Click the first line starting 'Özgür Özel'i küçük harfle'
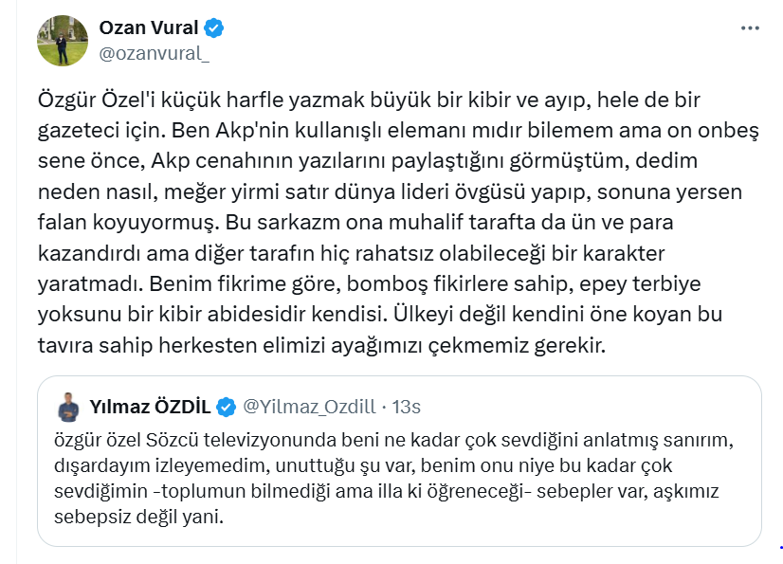The height and width of the screenshot is (564, 783). [x=369, y=100]
